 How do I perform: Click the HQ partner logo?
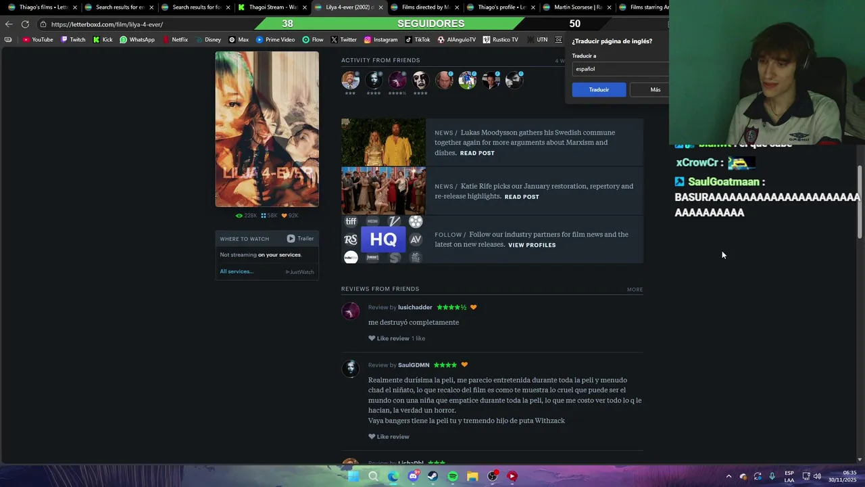tap(383, 239)
